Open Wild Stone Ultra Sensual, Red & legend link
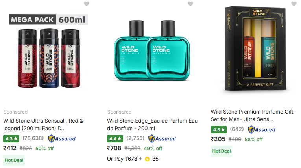This screenshot has height=168, width=301. 43,125
